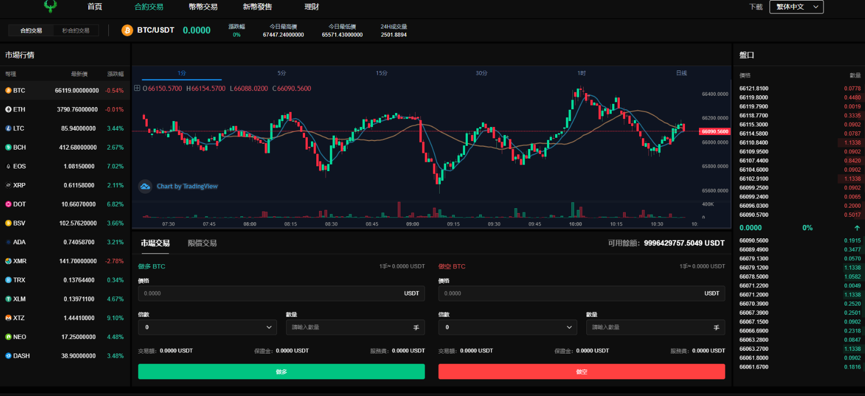Expand the long-side 倍數 leverage dropdown
This screenshot has height=396, width=865.
coord(207,327)
